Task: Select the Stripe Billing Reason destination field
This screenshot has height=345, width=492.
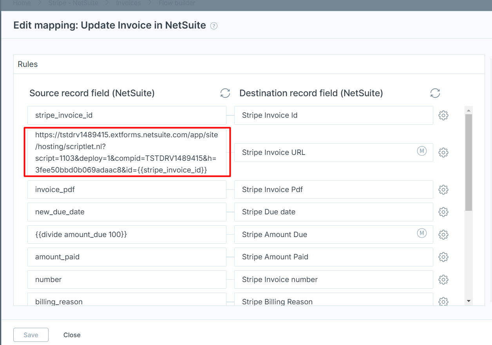Action: point(334,299)
